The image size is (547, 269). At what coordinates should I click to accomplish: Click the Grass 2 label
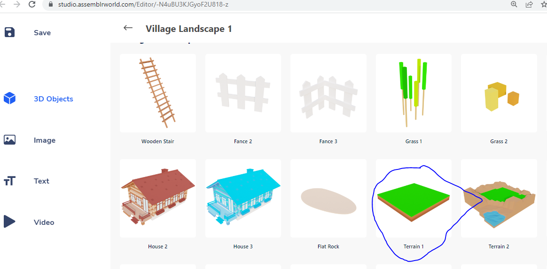pyautogui.click(x=499, y=141)
